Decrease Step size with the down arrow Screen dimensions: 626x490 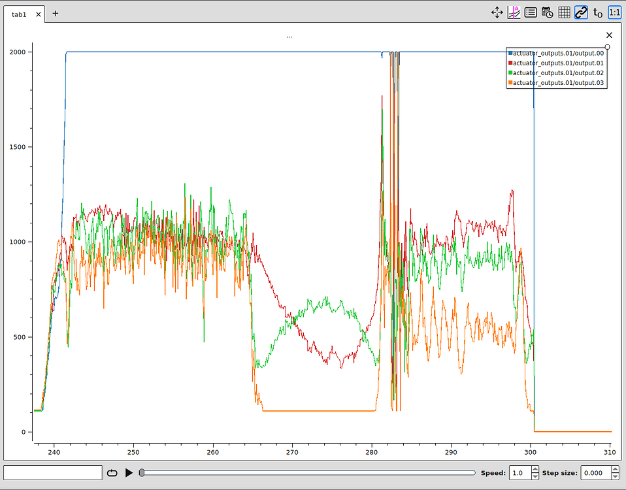[616, 476]
